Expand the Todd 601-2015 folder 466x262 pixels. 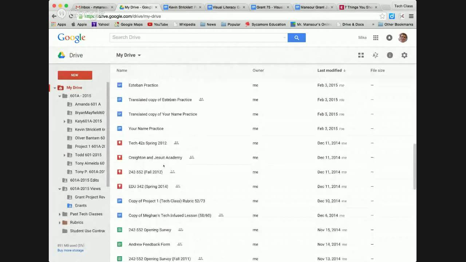[x=64, y=155]
